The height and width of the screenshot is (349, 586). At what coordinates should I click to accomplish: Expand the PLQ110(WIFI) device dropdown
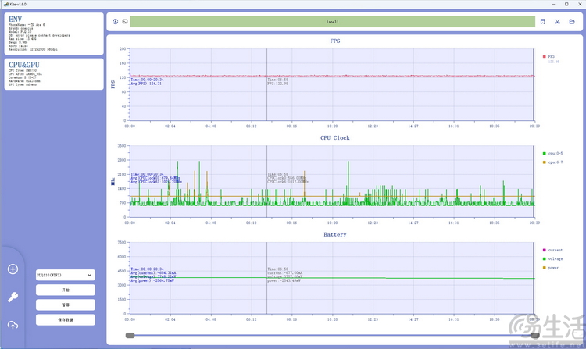point(66,275)
